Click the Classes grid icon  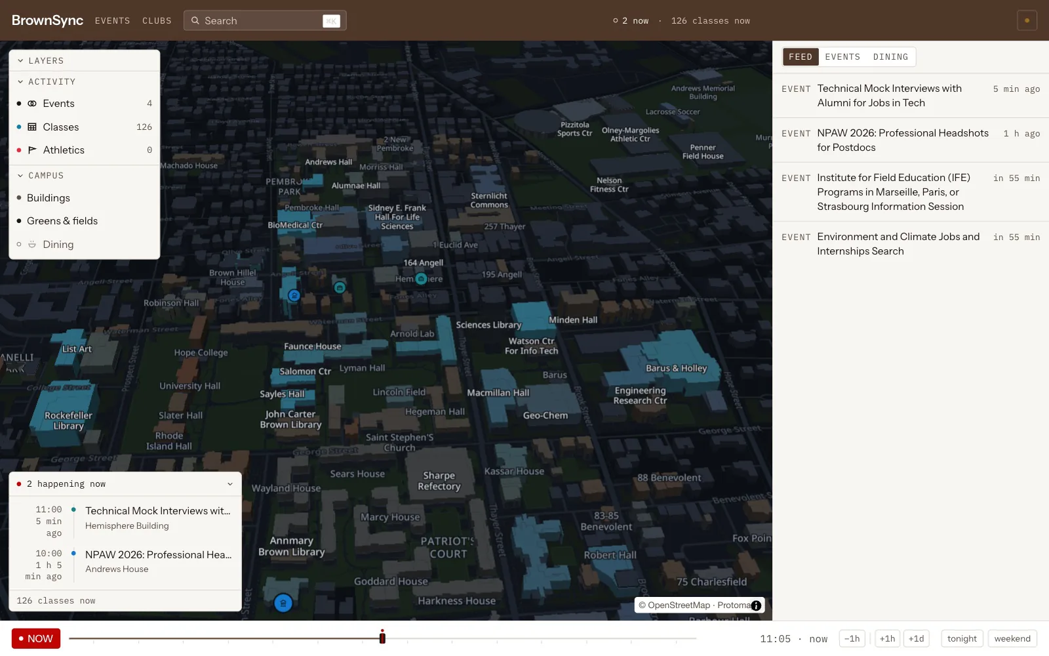pyautogui.click(x=32, y=127)
